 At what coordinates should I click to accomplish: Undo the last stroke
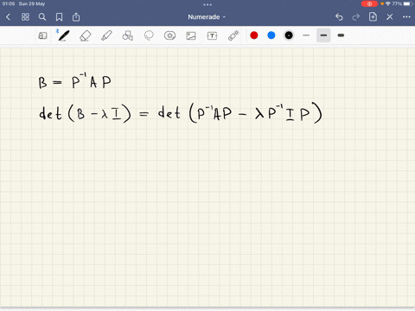[x=339, y=17]
